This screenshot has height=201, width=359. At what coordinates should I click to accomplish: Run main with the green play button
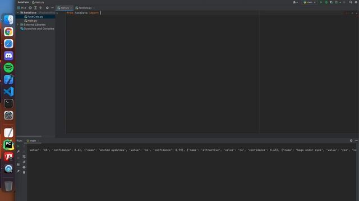click(321, 2)
